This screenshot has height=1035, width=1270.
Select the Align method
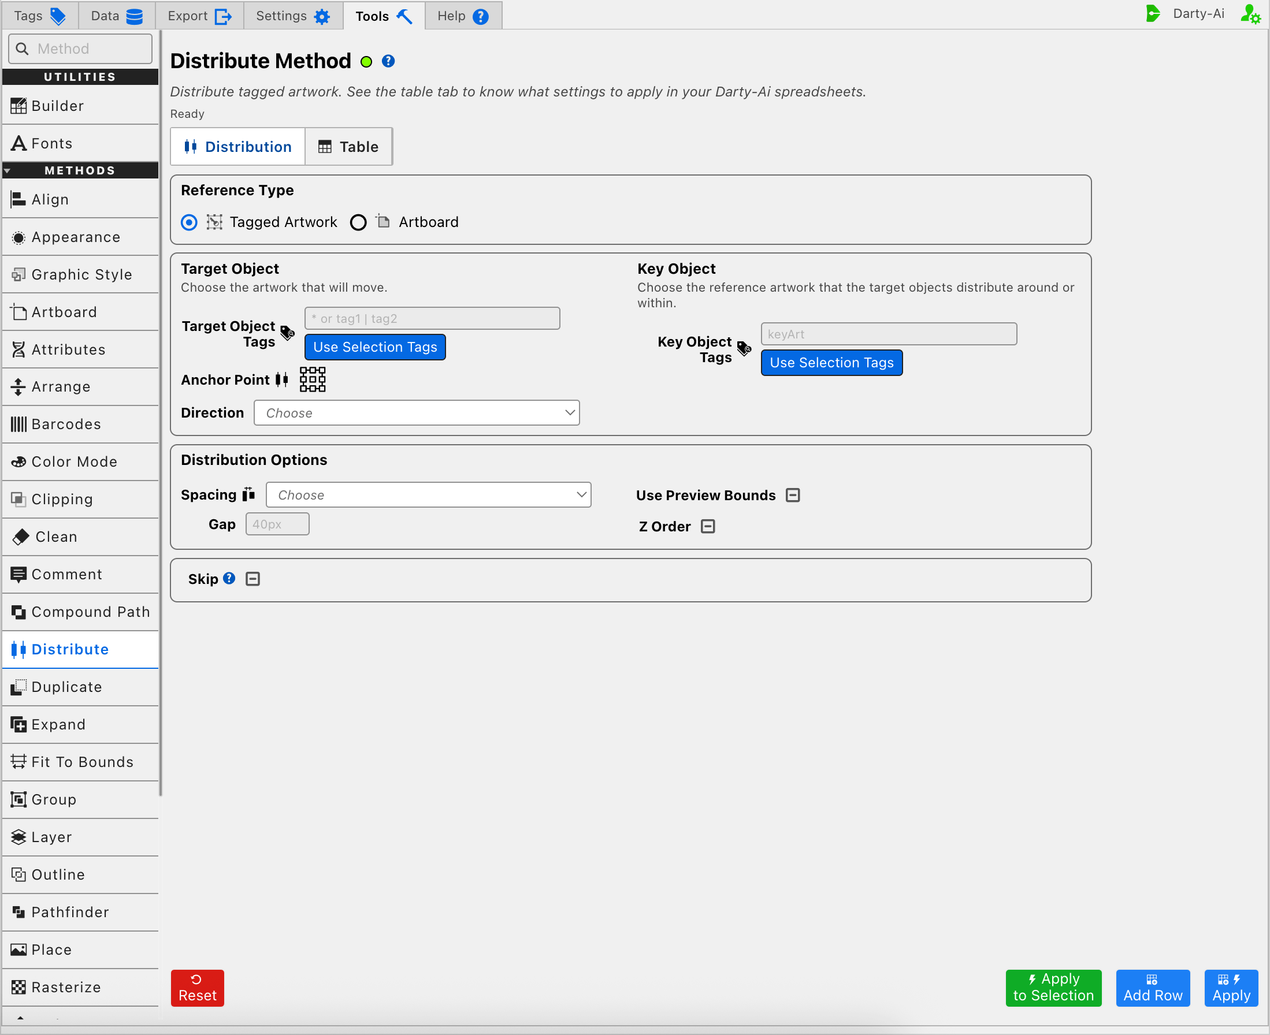pos(80,199)
